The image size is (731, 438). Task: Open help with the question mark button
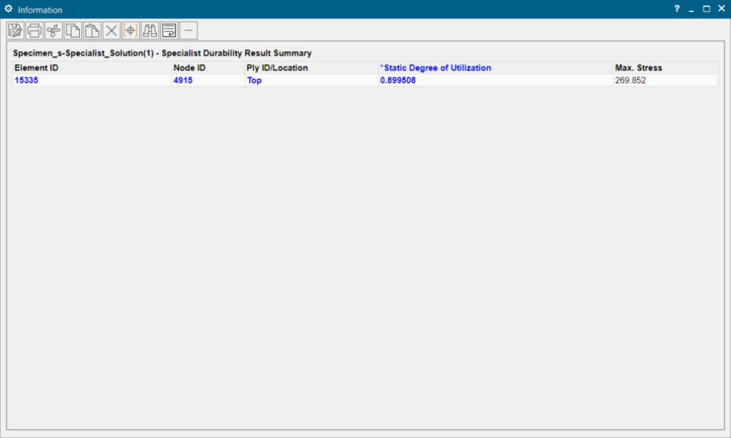tap(677, 9)
